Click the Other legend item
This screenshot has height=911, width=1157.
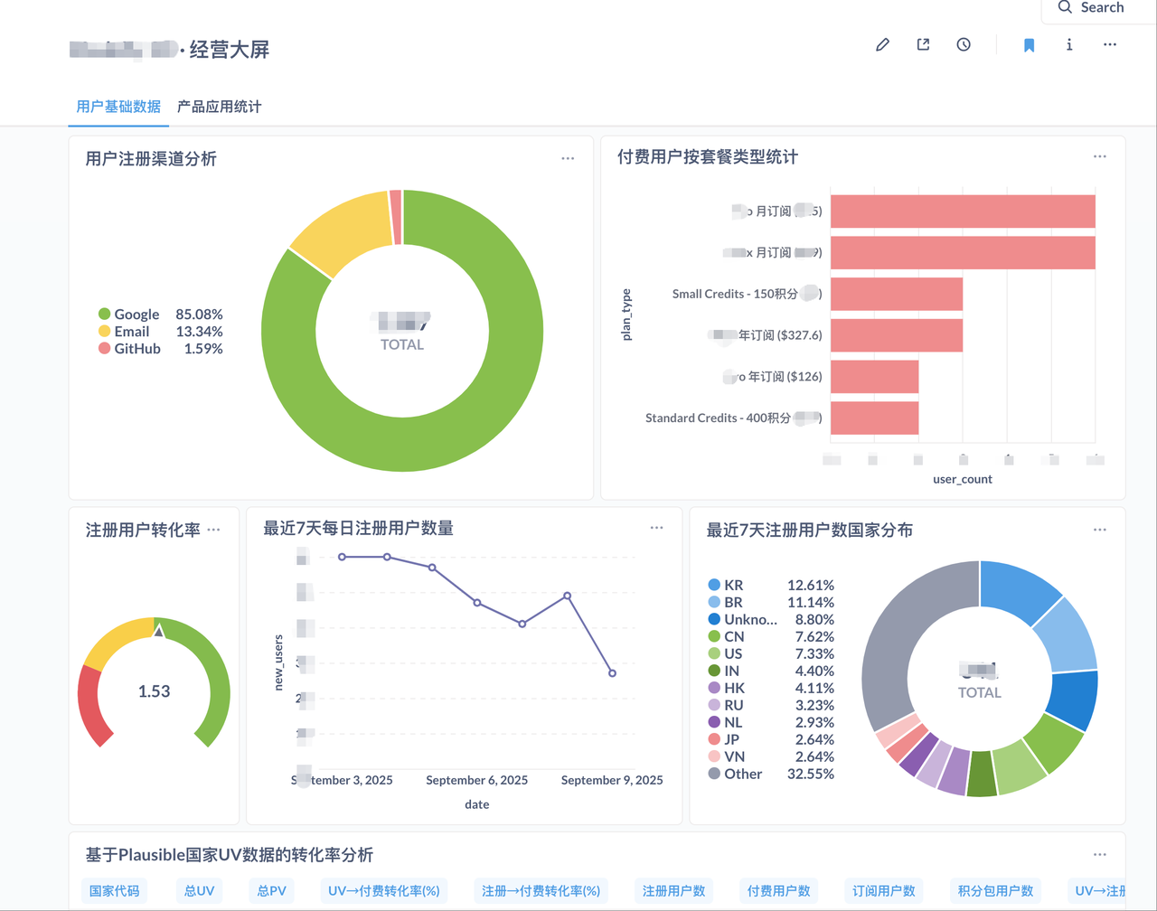pyautogui.click(x=735, y=774)
